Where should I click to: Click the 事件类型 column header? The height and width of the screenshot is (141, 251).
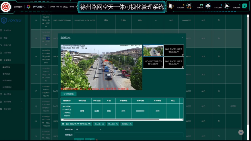click(82, 101)
